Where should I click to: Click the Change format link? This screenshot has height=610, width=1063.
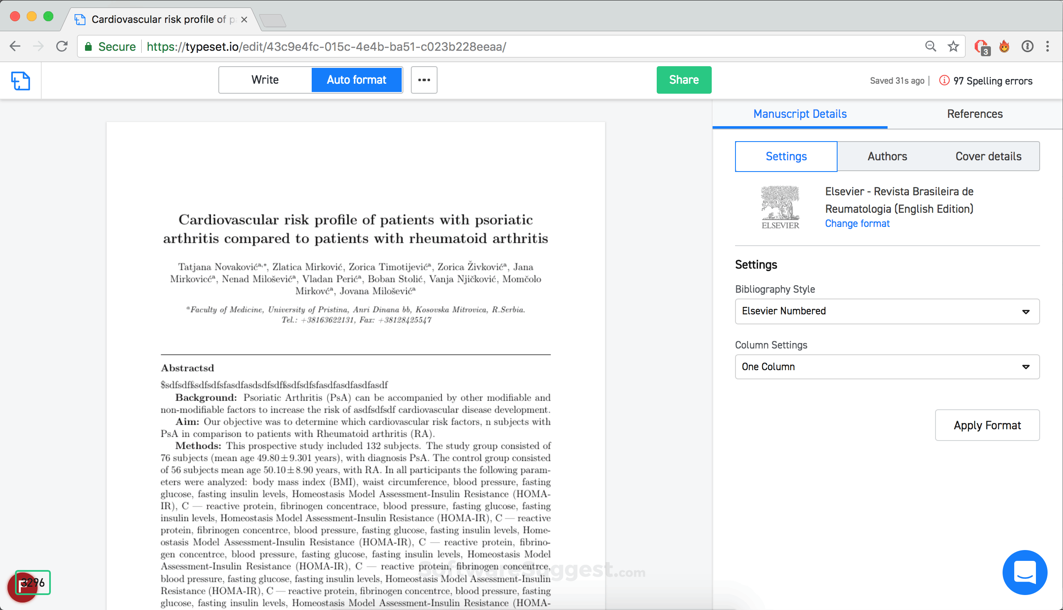[857, 223]
